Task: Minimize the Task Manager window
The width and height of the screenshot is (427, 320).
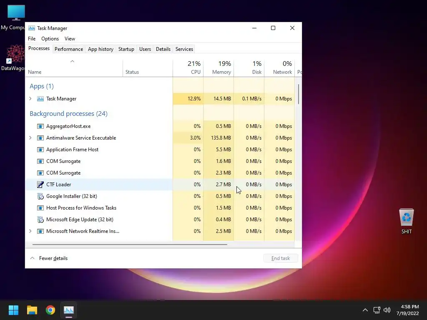Action: [254, 28]
